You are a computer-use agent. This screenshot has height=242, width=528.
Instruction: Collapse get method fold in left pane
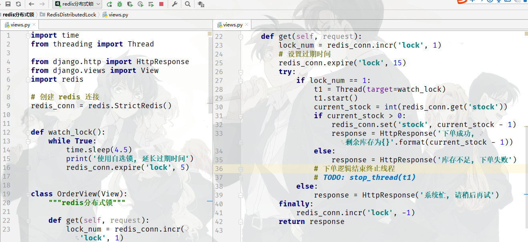(x=28, y=220)
